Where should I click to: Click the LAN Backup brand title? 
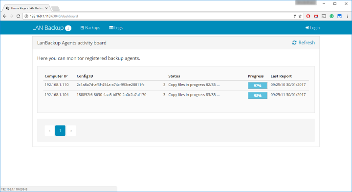48,27
